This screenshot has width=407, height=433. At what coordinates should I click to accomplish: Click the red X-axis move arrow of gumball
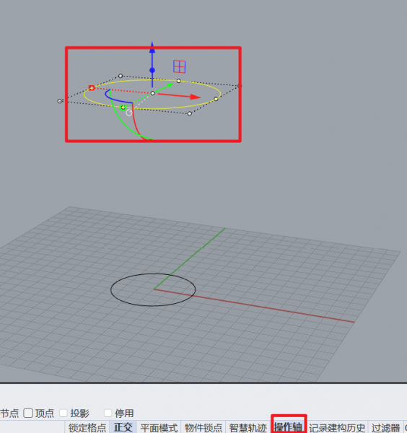click(x=193, y=97)
